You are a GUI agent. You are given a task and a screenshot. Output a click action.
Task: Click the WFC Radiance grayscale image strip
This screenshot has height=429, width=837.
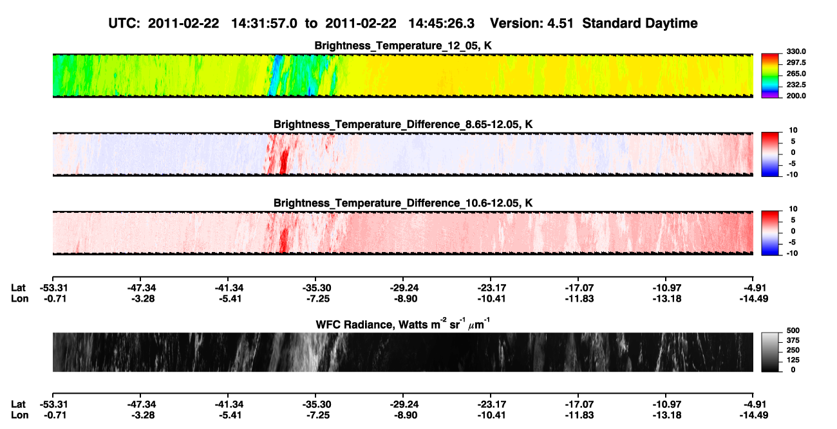(x=402, y=352)
